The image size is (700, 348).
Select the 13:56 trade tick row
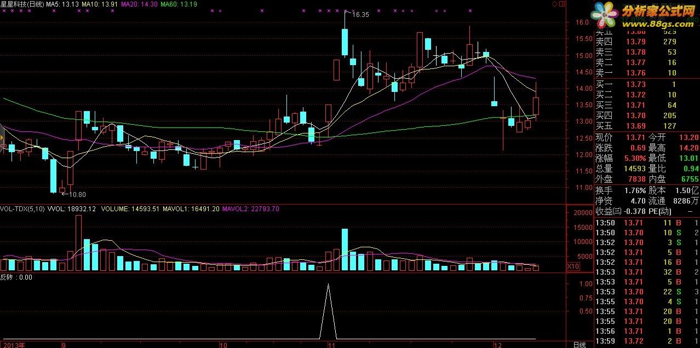[647, 332]
